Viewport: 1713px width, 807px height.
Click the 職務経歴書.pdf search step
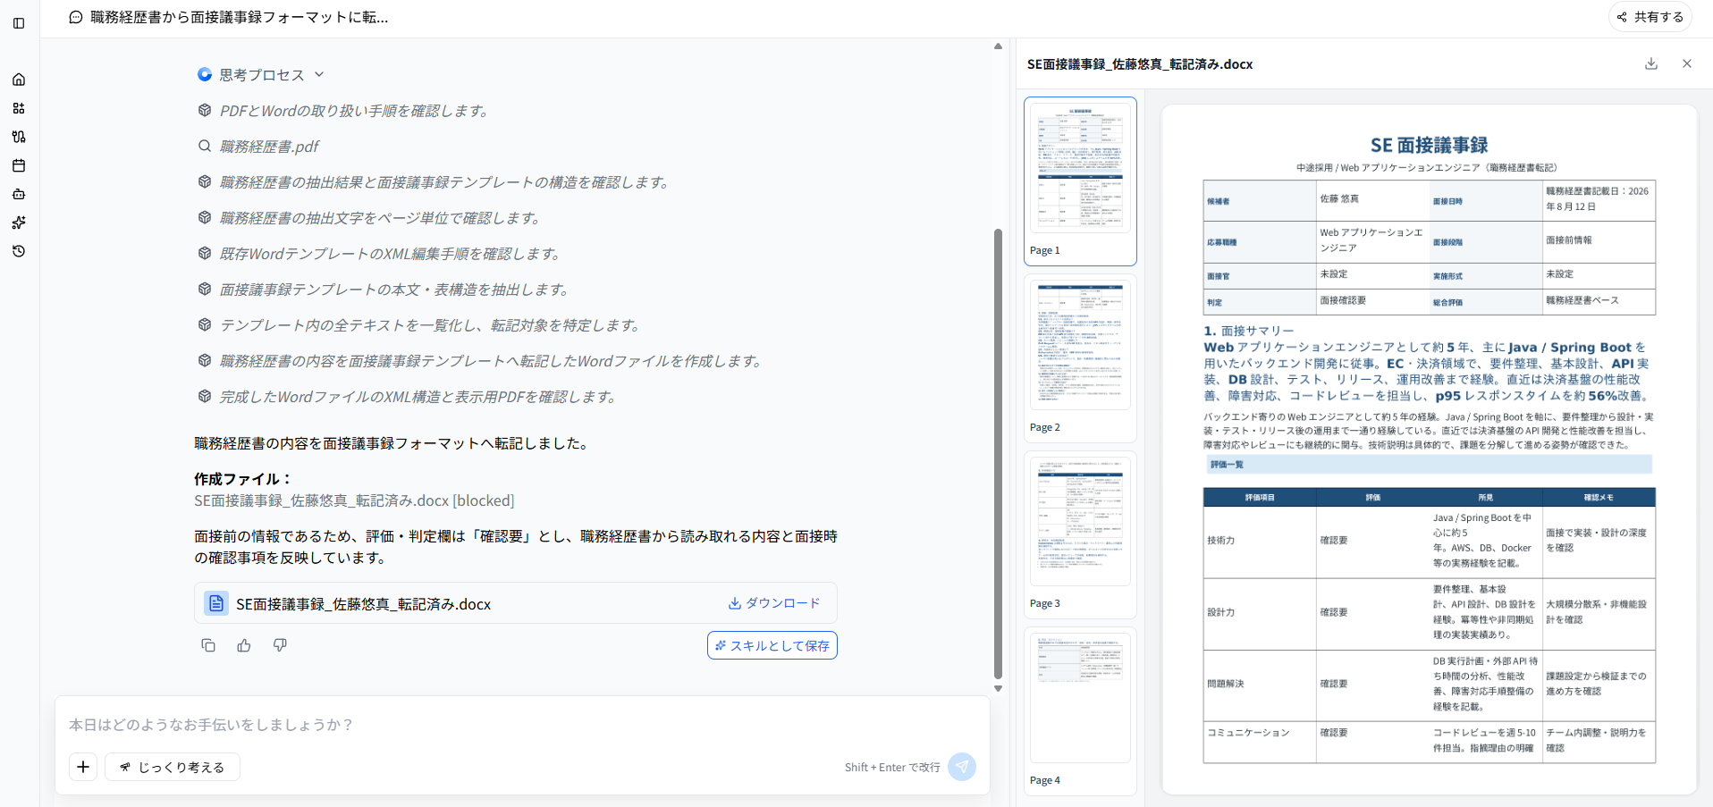269,147
